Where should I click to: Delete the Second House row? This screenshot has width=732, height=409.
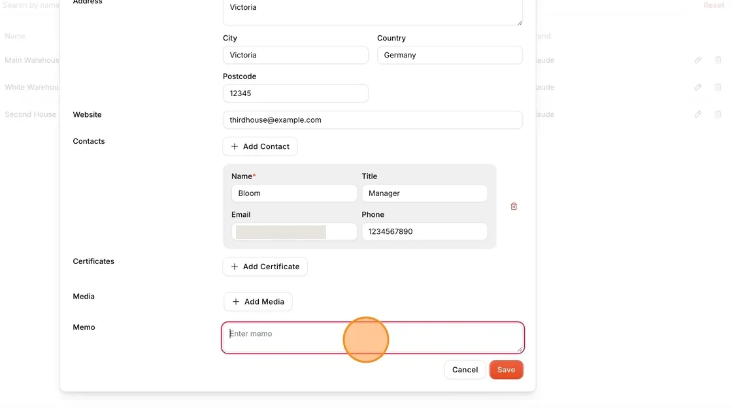tap(718, 114)
